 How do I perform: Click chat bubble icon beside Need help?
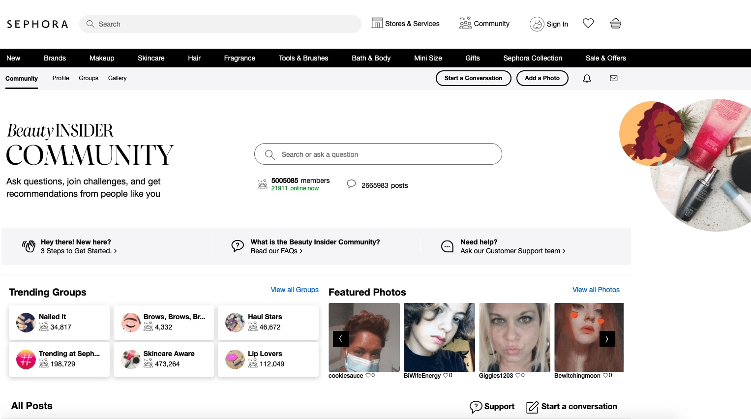click(x=448, y=246)
